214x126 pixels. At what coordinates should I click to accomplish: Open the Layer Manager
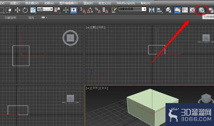[168, 10]
